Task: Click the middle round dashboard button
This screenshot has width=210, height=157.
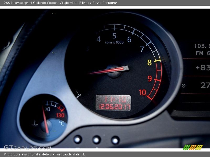Action: click(96, 140)
